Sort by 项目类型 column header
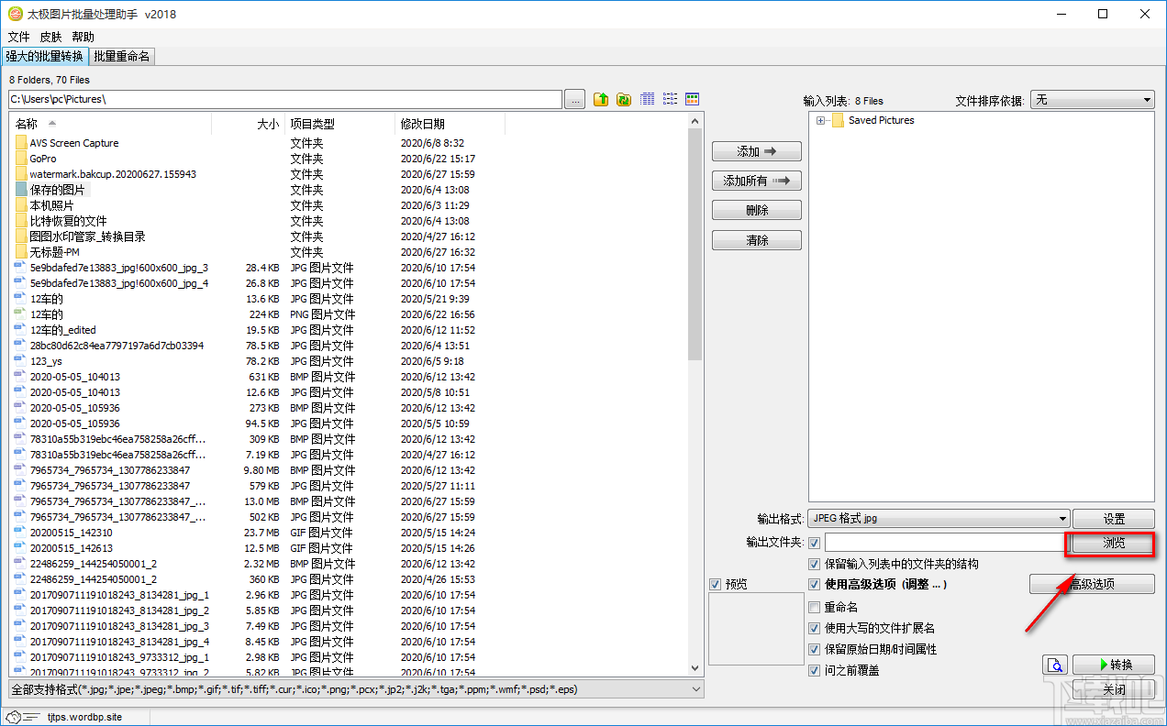1167x726 pixels. (339, 124)
